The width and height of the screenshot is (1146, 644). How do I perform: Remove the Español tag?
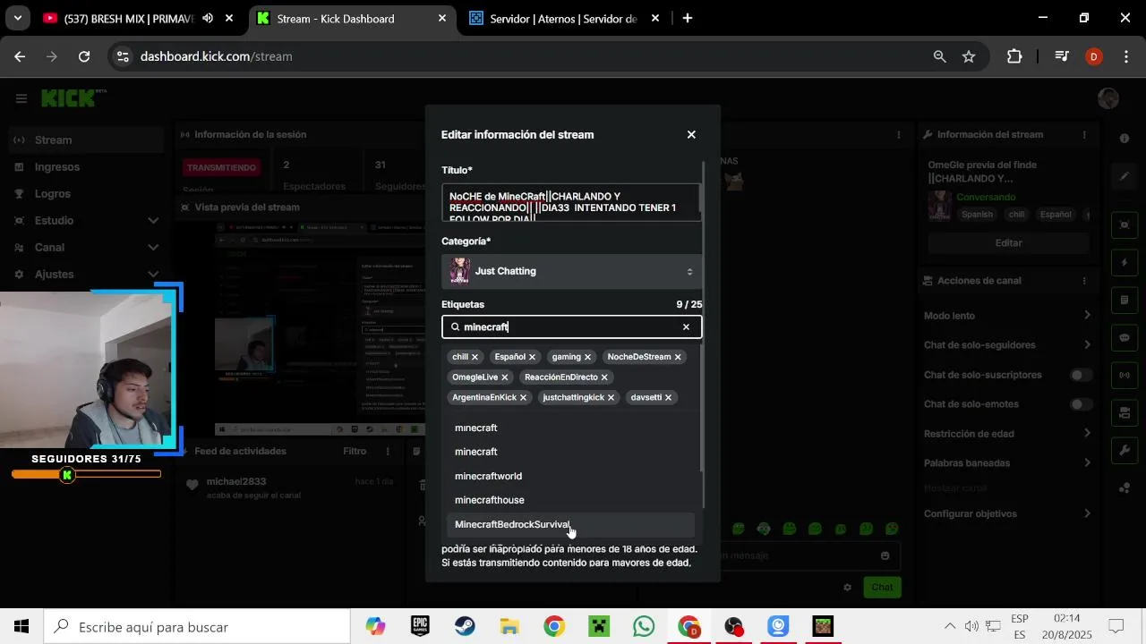coord(533,357)
